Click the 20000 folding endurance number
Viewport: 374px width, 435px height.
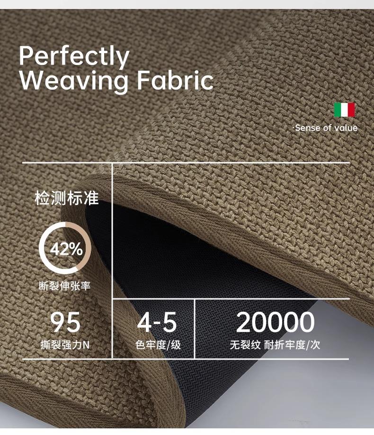coord(275,322)
